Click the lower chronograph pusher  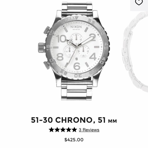click(47, 65)
